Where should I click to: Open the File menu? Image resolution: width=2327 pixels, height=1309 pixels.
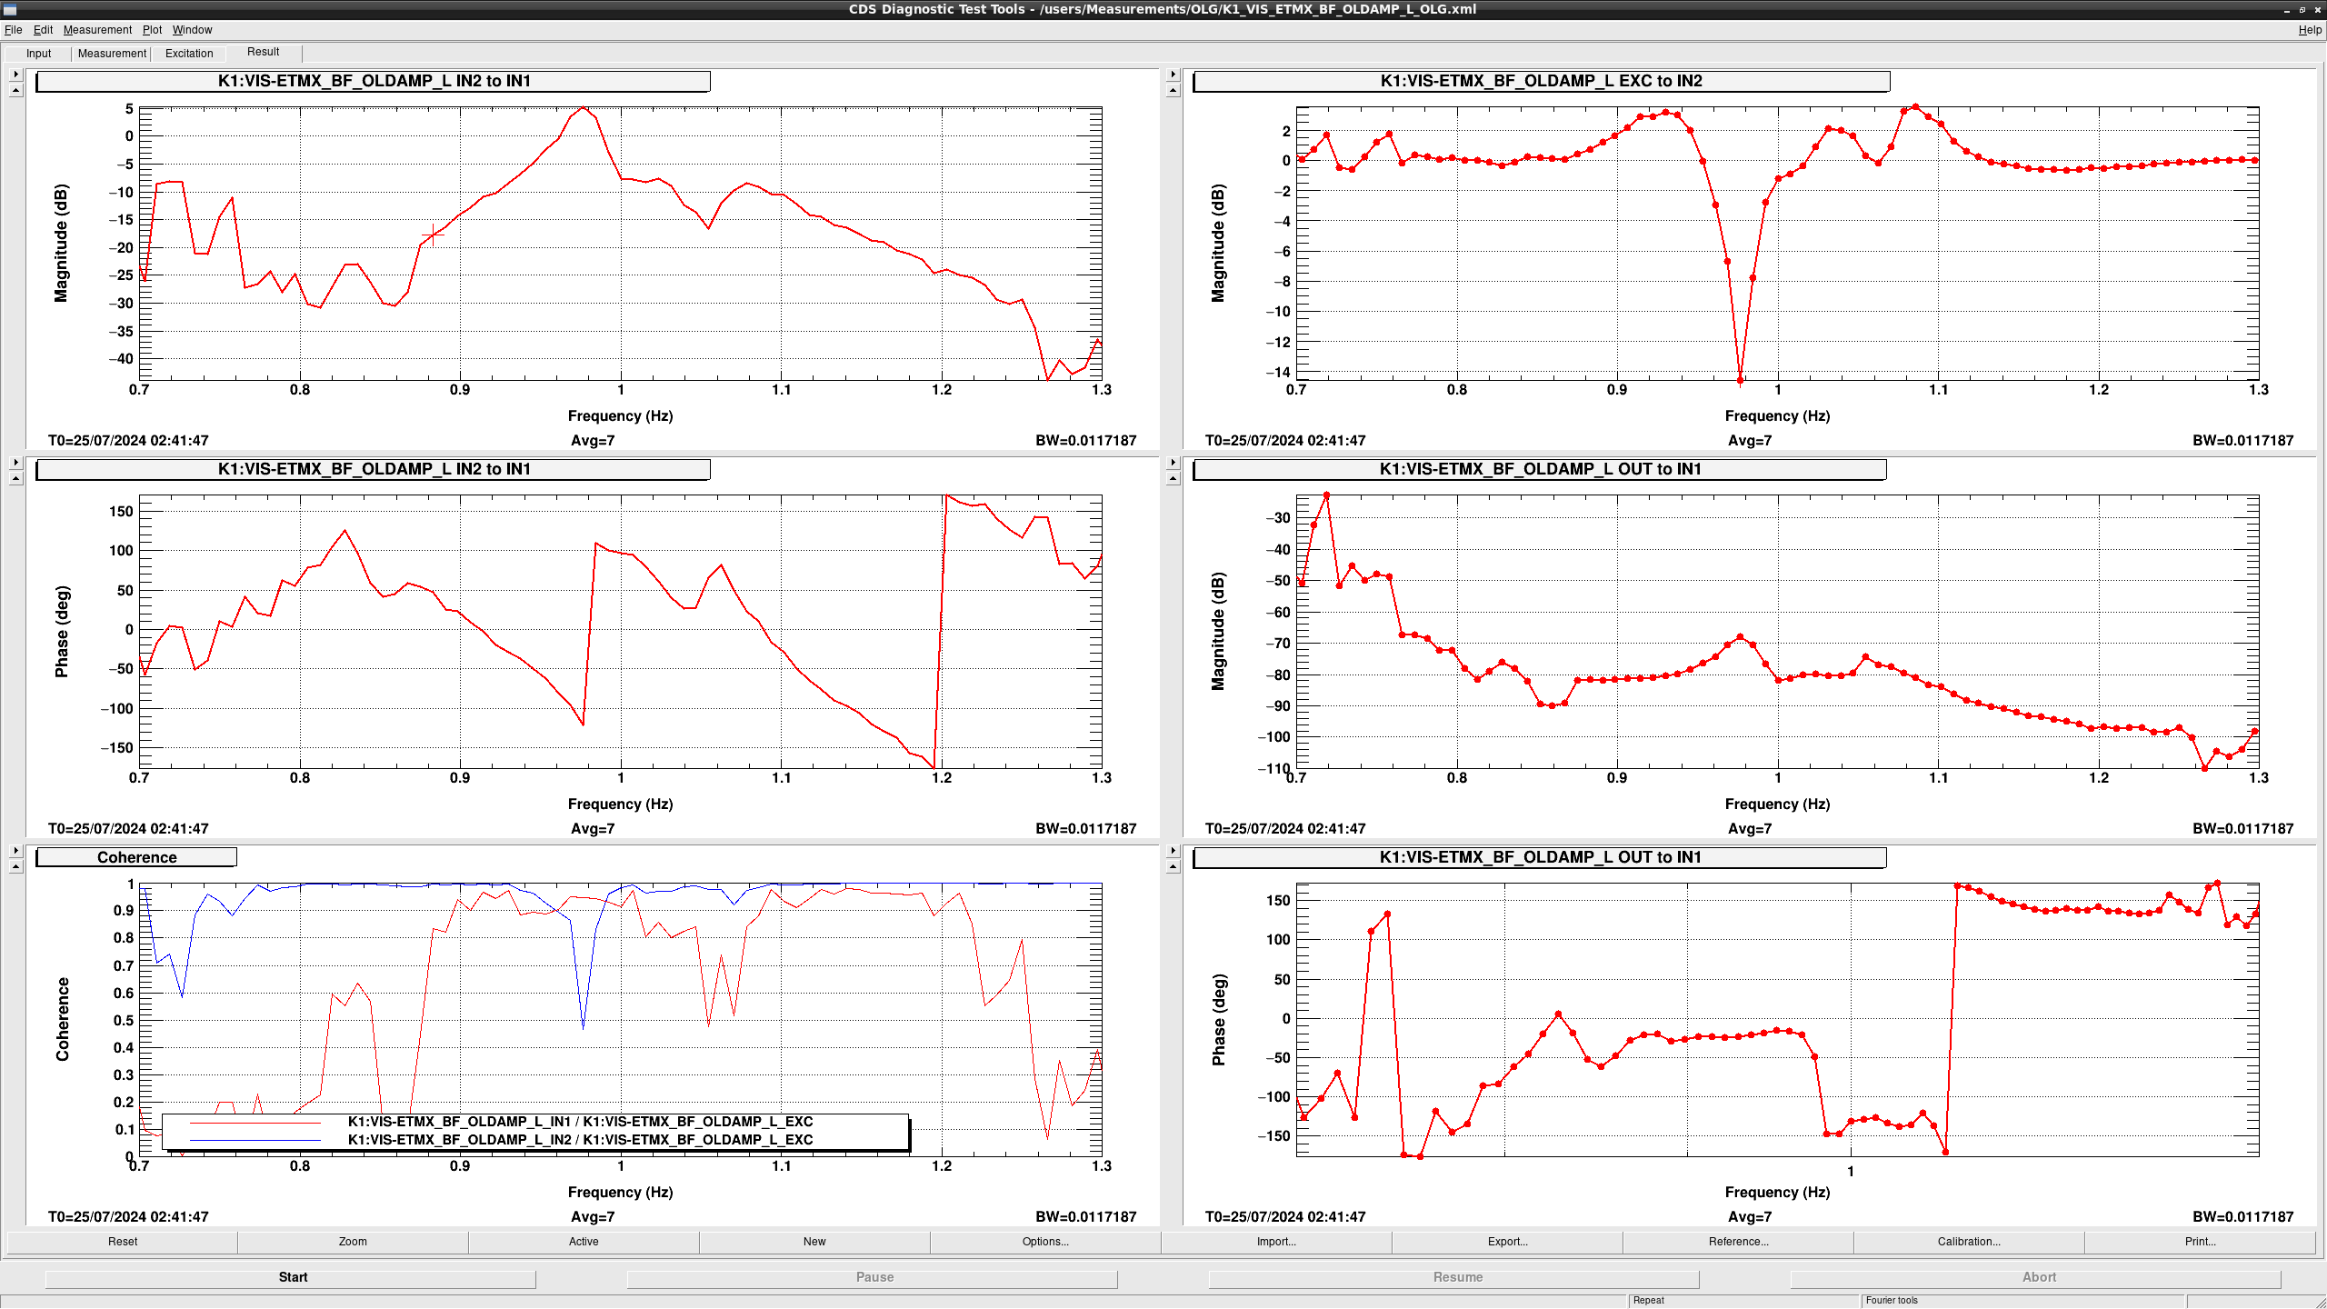13,30
